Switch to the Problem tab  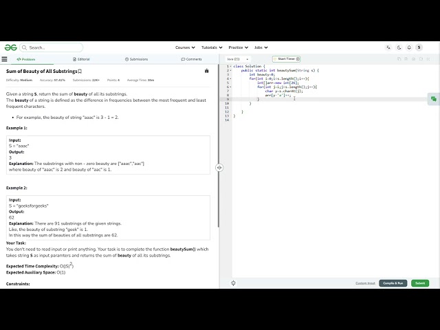[x=26, y=59]
